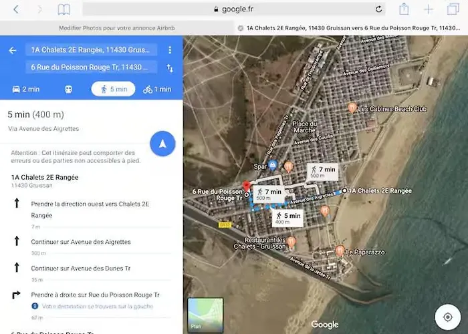Select the car 2 min travel mode
The image size is (468, 334).
pos(26,90)
